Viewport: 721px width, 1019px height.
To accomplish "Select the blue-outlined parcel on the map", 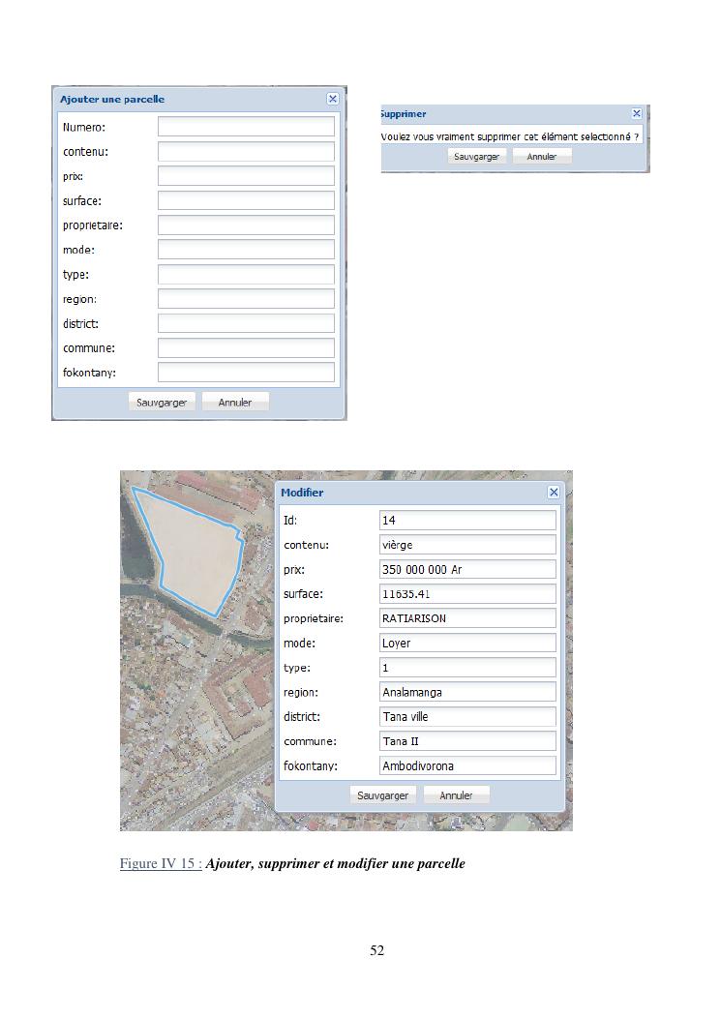I will (194, 547).
